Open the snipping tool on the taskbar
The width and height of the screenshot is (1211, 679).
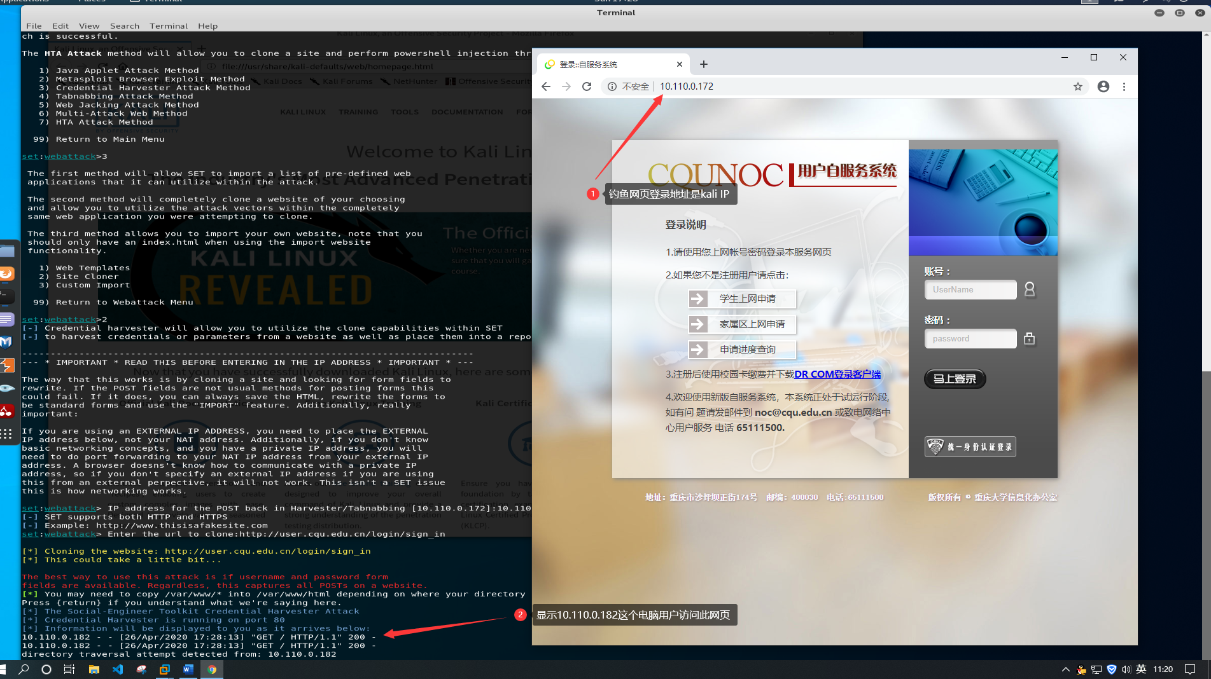(141, 669)
